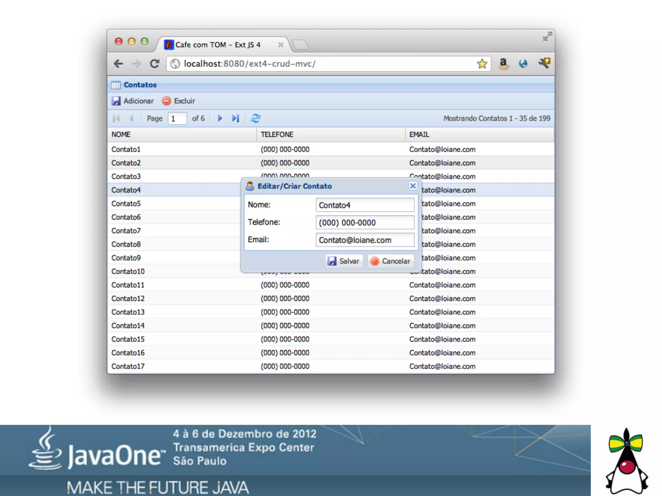
Task: Open the Amazon extension icon
Action: [503, 63]
